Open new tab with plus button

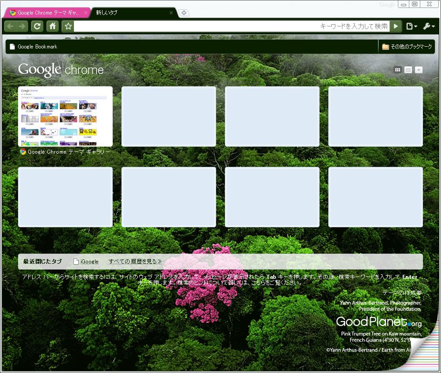(184, 13)
